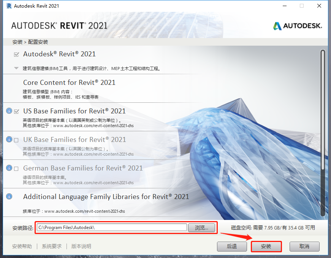Click the info icon beside German Base Families
The width and height of the screenshot is (331, 258).
9,168
